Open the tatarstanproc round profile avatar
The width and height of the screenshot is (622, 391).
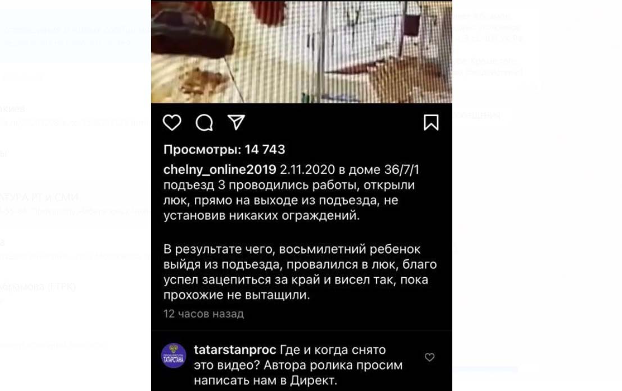174,355
